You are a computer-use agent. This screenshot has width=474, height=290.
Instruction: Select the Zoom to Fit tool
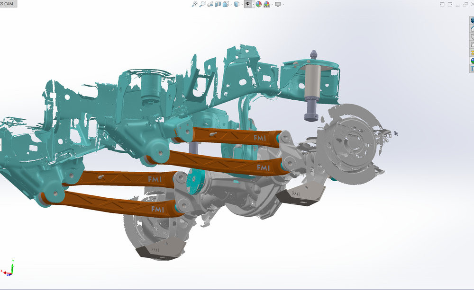194,4
